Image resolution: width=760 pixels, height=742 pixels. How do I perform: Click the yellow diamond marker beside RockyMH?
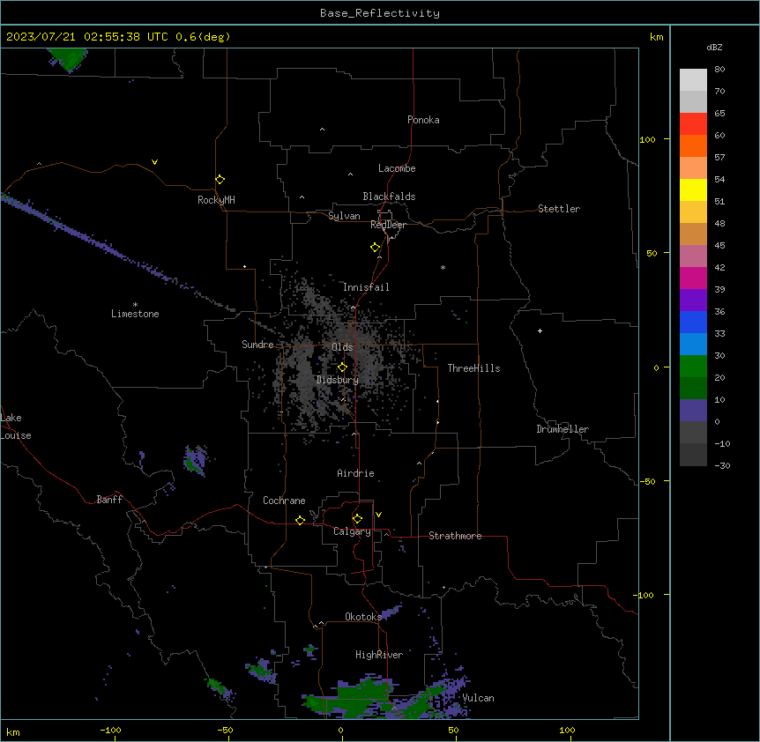220,180
